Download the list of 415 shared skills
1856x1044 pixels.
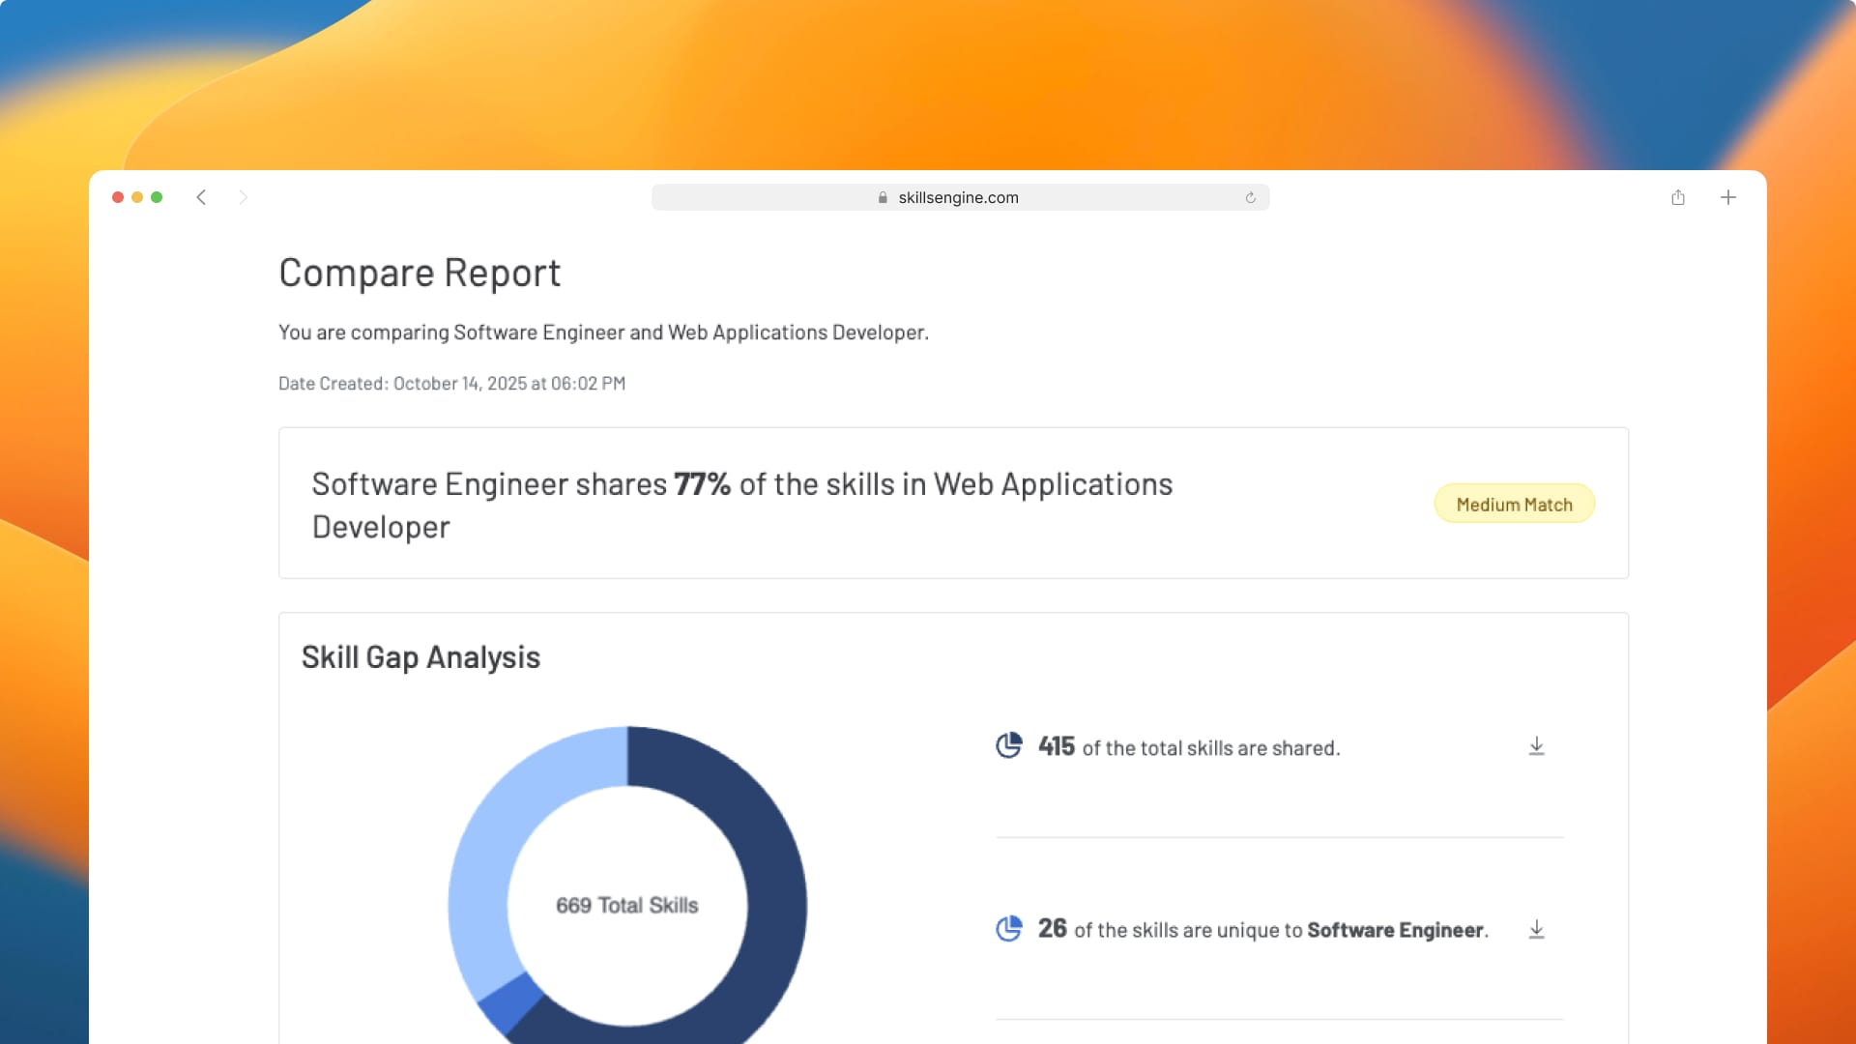1537,745
